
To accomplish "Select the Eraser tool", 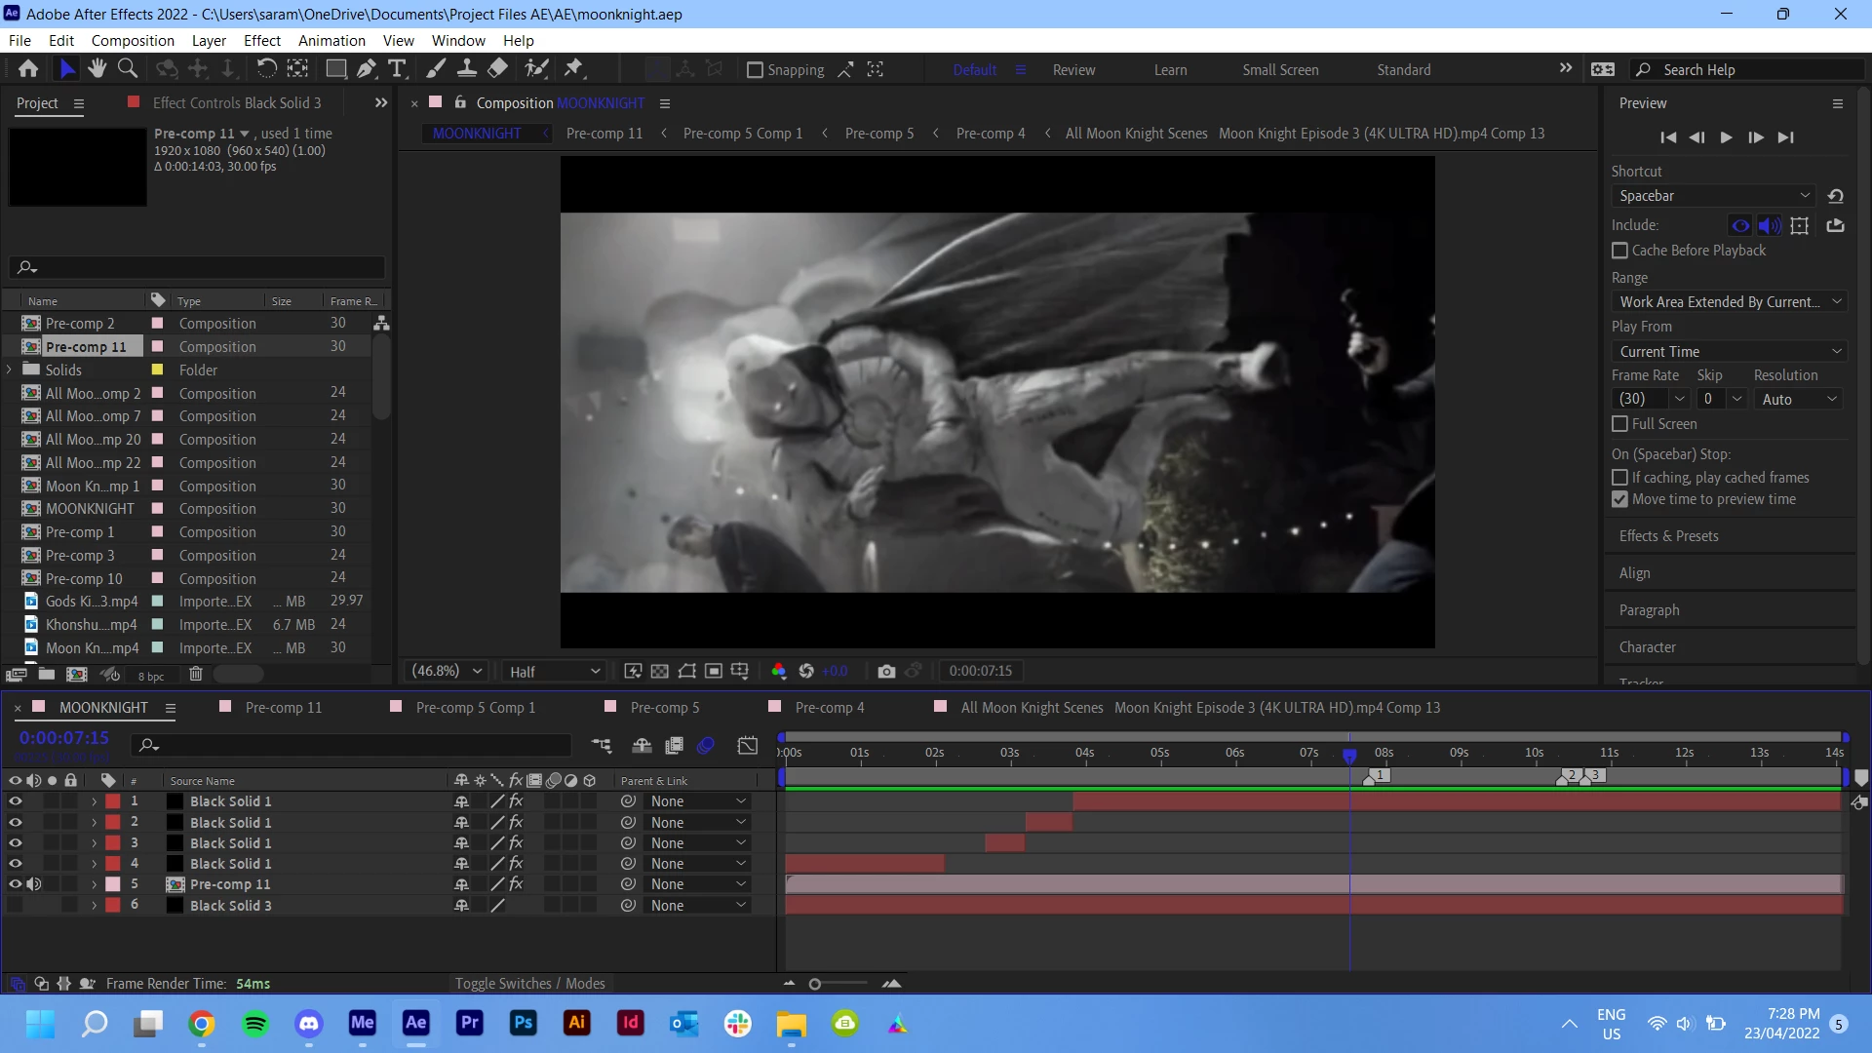I will (x=498, y=68).
